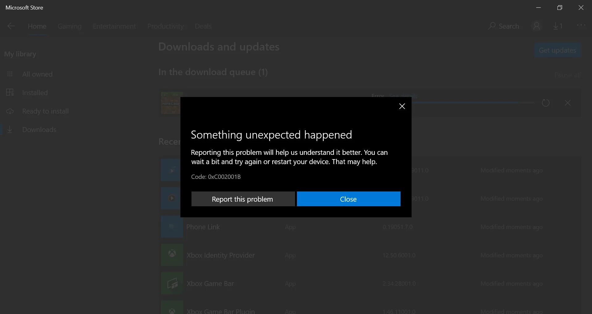This screenshot has height=314, width=592.
Task: Click the blue Close button
Action: click(x=348, y=199)
